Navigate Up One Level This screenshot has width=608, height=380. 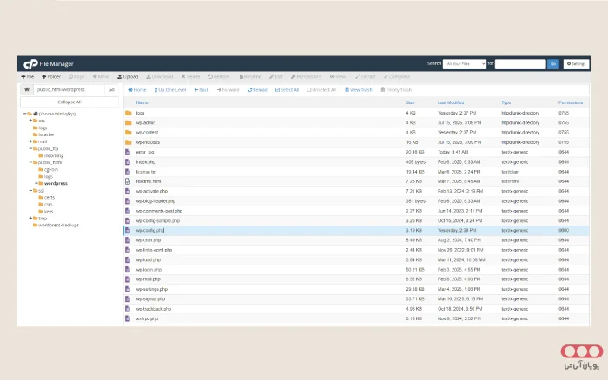[170, 90]
